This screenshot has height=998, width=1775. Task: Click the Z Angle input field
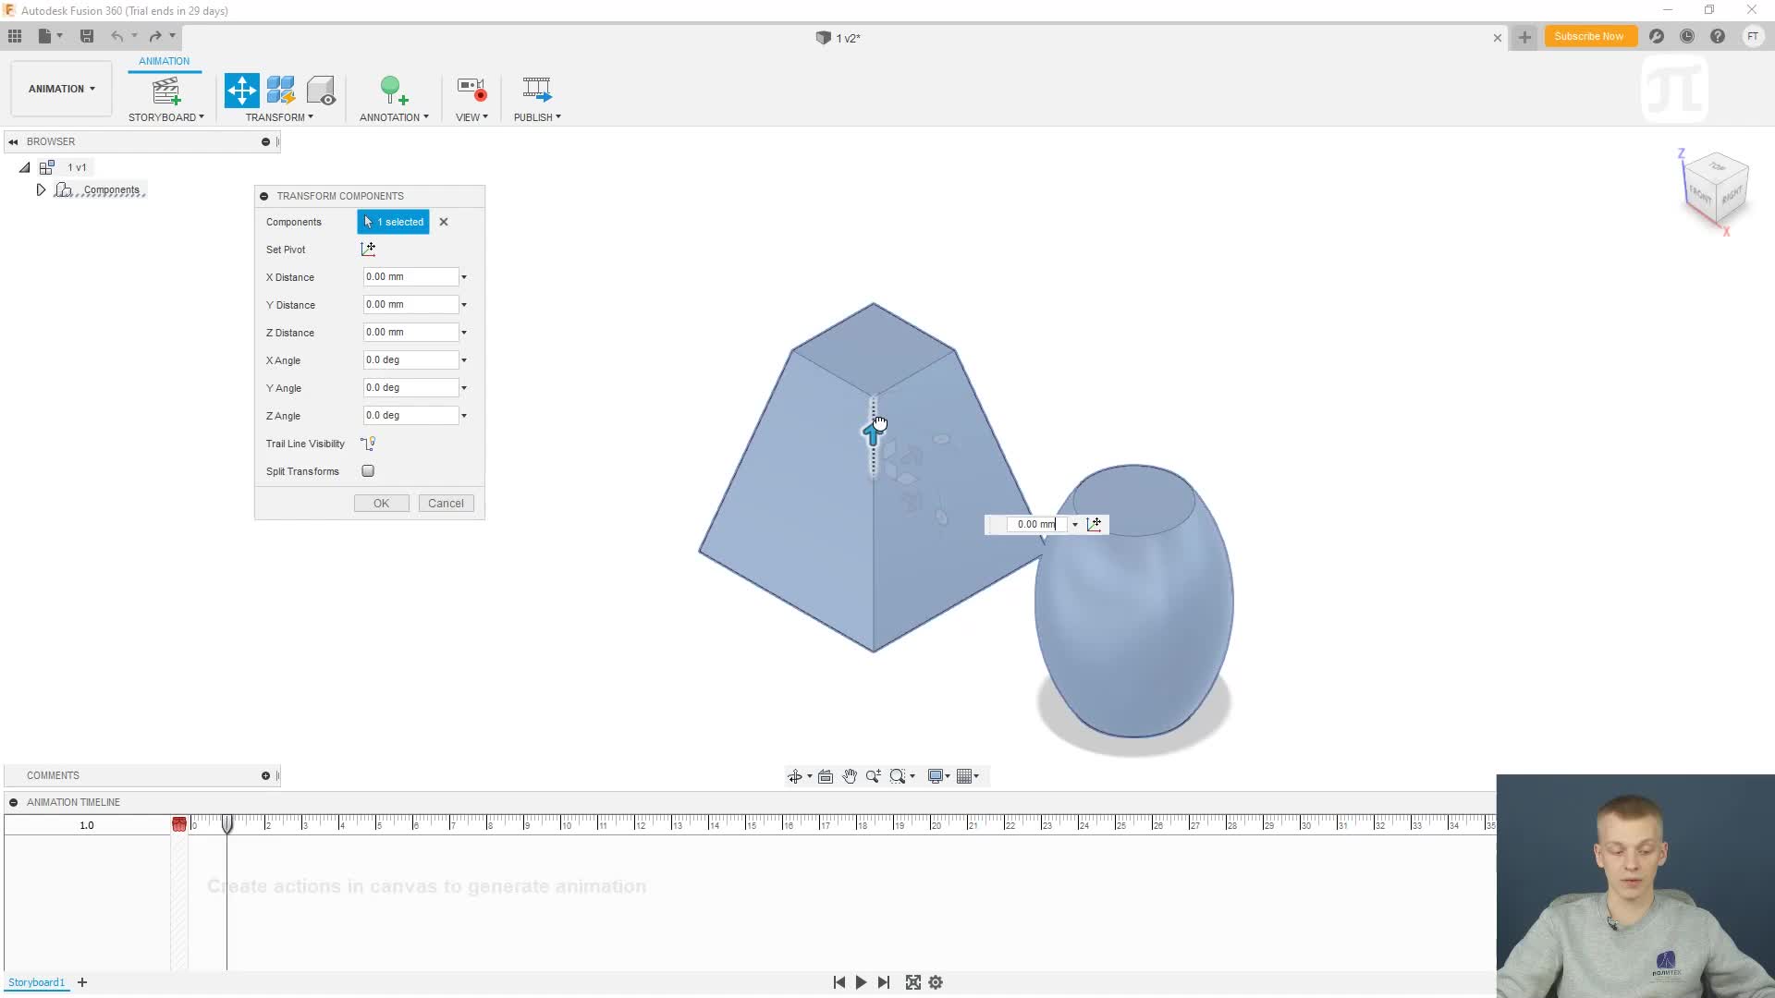coord(410,415)
